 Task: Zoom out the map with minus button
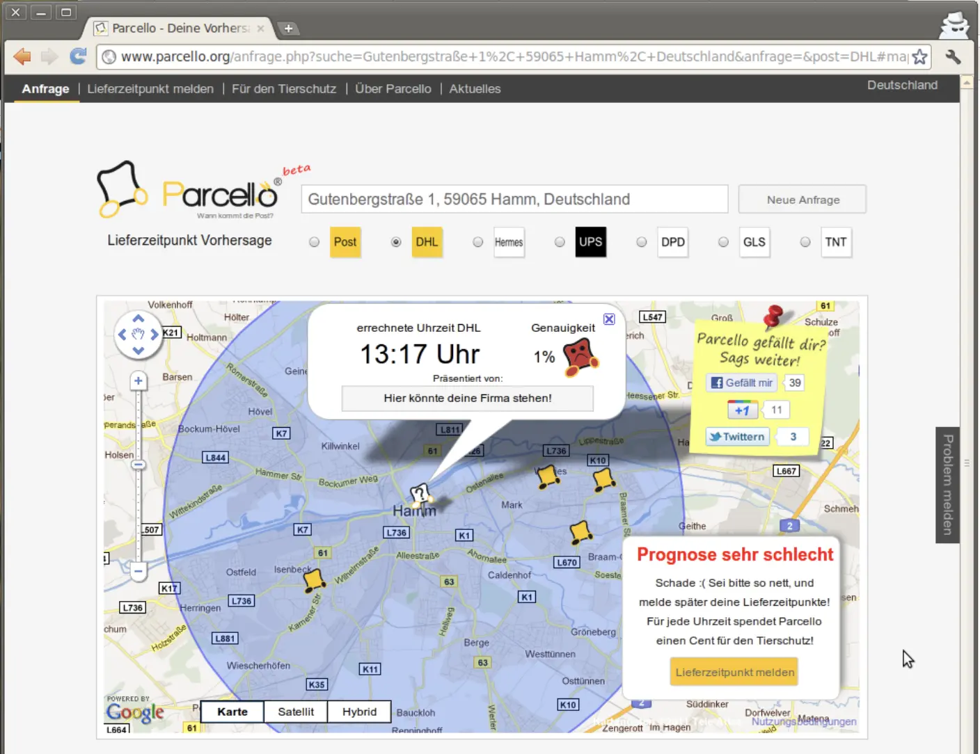[139, 571]
